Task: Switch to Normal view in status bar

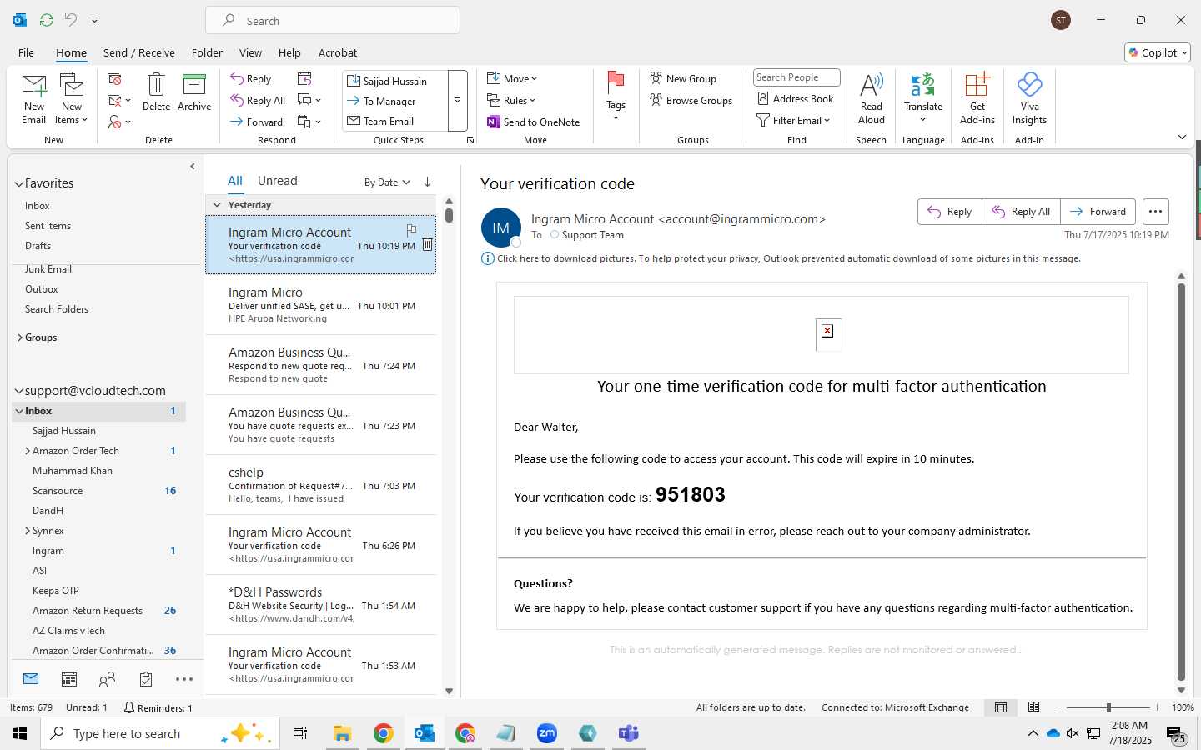Action: point(1000,707)
